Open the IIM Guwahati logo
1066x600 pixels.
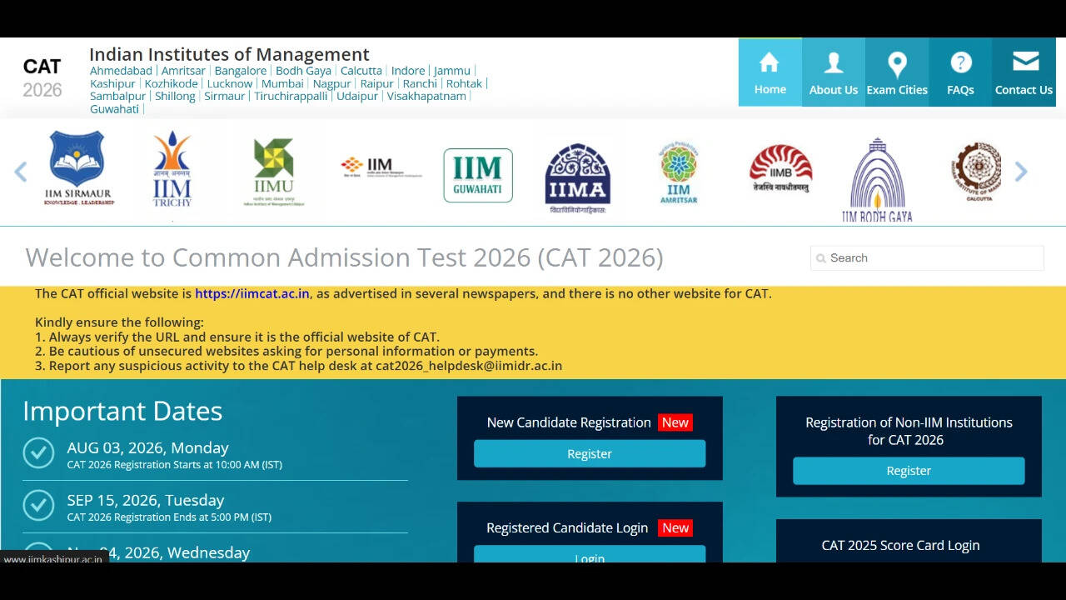pyautogui.click(x=478, y=175)
